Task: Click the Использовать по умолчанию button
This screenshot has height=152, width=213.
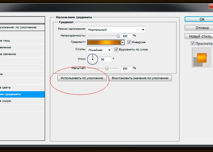Action: [x=82, y=78]
